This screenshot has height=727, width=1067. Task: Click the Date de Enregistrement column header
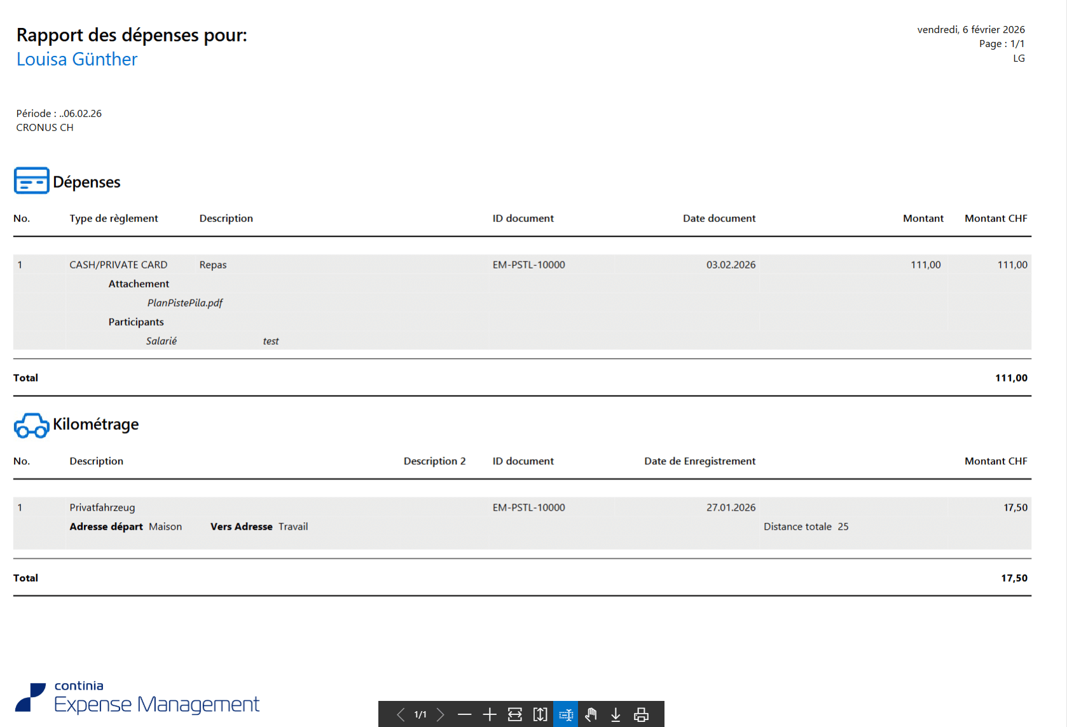pos(699,461)
